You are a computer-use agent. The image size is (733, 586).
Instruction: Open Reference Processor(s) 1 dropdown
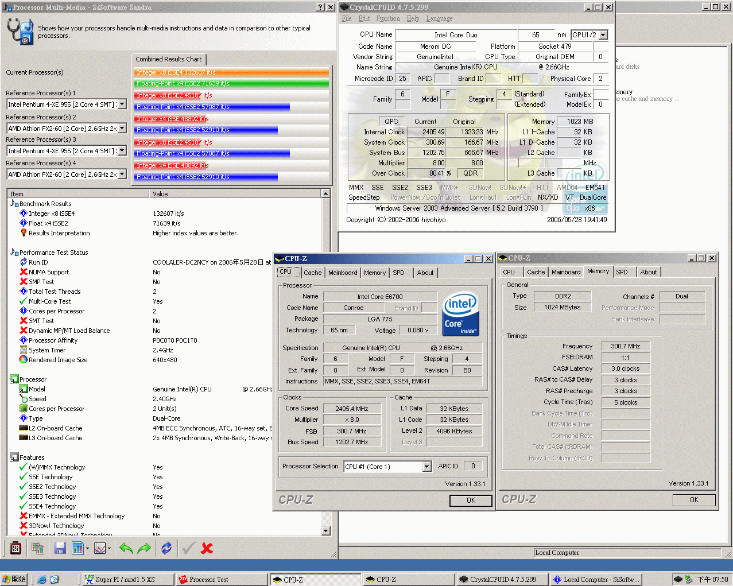click(122, 104)
